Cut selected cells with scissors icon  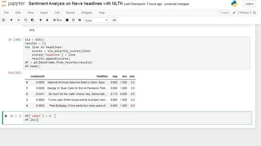[19, 20]
